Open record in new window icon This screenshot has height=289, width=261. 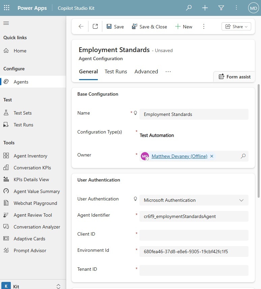(x=95, y=27)
